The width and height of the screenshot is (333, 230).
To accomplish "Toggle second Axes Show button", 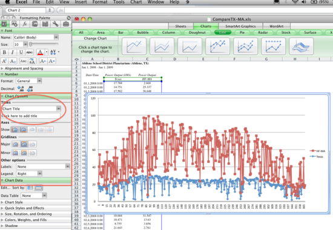I will [x=24, y=129].
